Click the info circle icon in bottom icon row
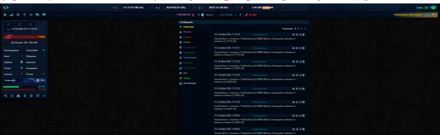The image size is (440, 135). (x=12, y=95)
